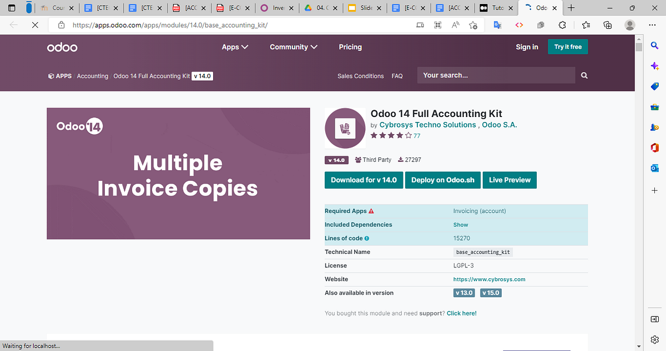Open the Microsoft Office sidebar icon
The image size is (666, 351).
pyautogui.click(x=654, y=147)
